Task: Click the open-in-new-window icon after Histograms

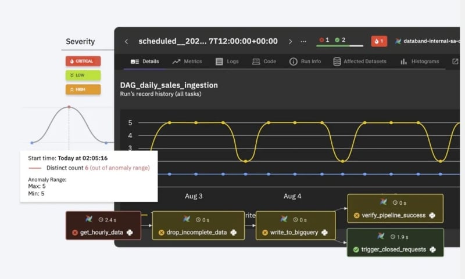Action: [455, 61]
